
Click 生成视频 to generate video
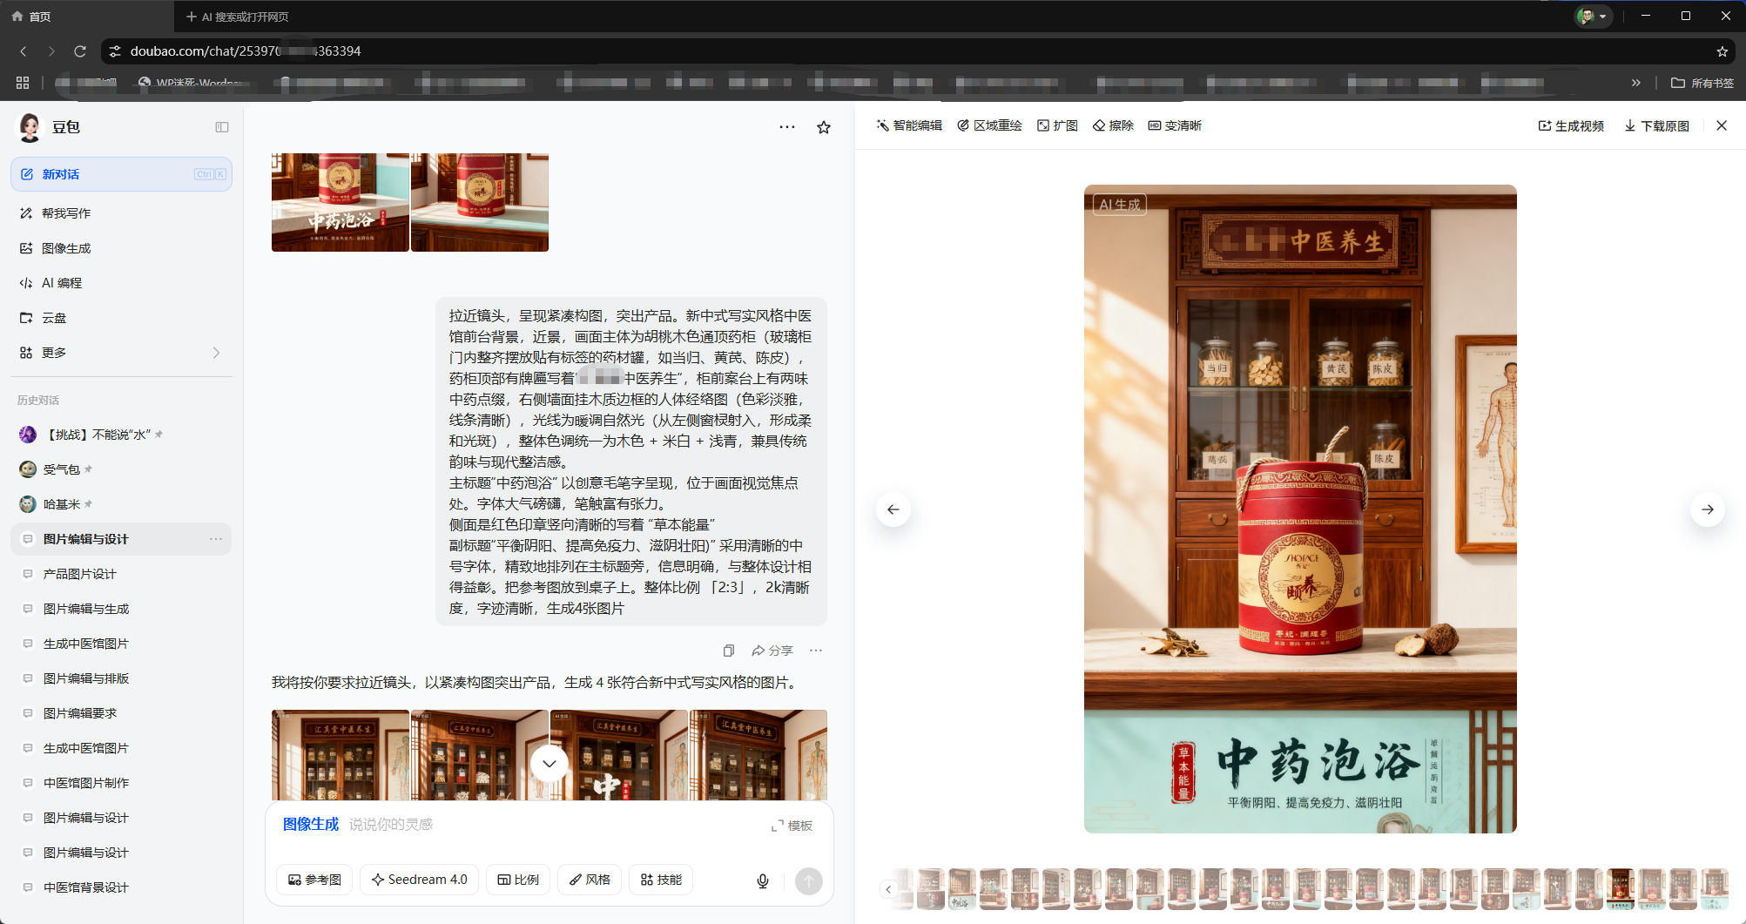point(1571,126)
